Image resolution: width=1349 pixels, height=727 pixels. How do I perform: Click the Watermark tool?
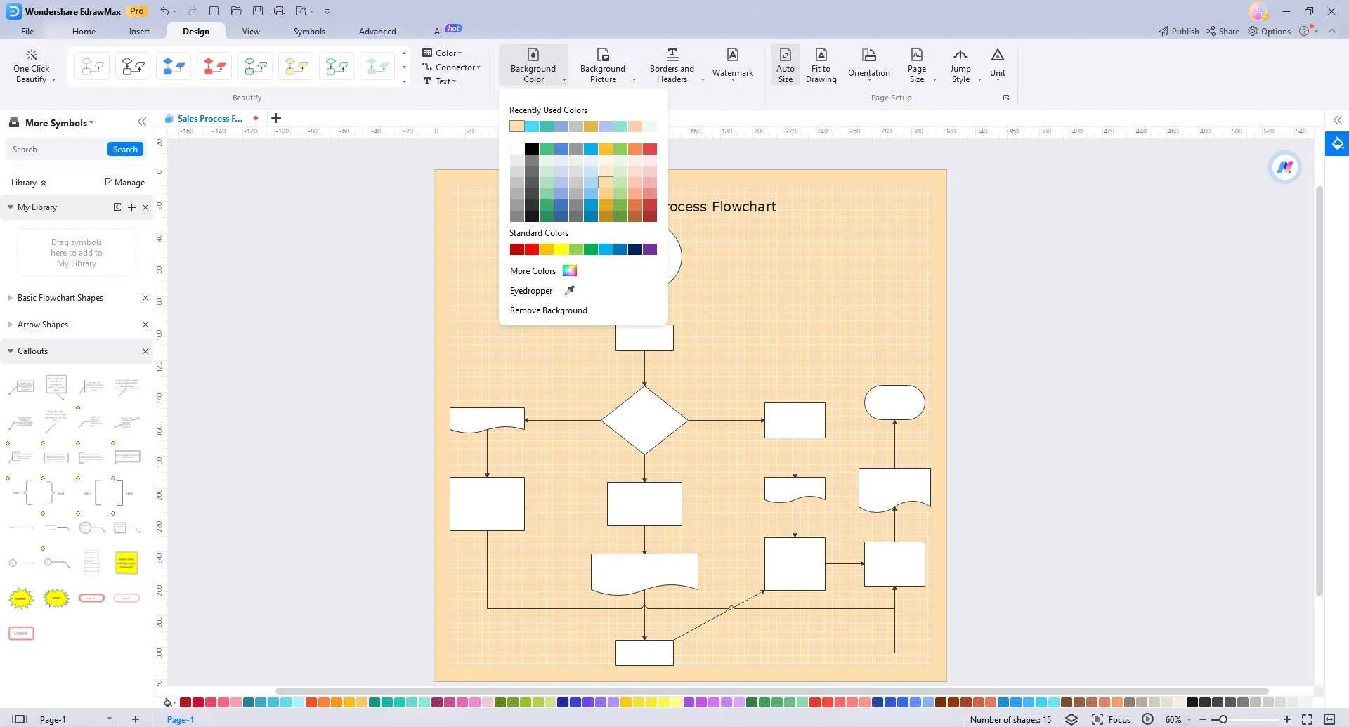[x=733, y=65]
